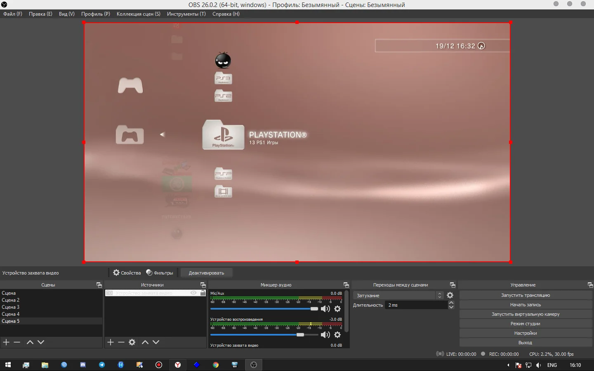This screenshot has width=594, height=371.
Task: Open the volume icon in the system tray
Action: tap(538, 365)
